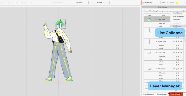Click the lock icon on LToe row
This screenshot has height=96, width=186.
tap(176, 59)
